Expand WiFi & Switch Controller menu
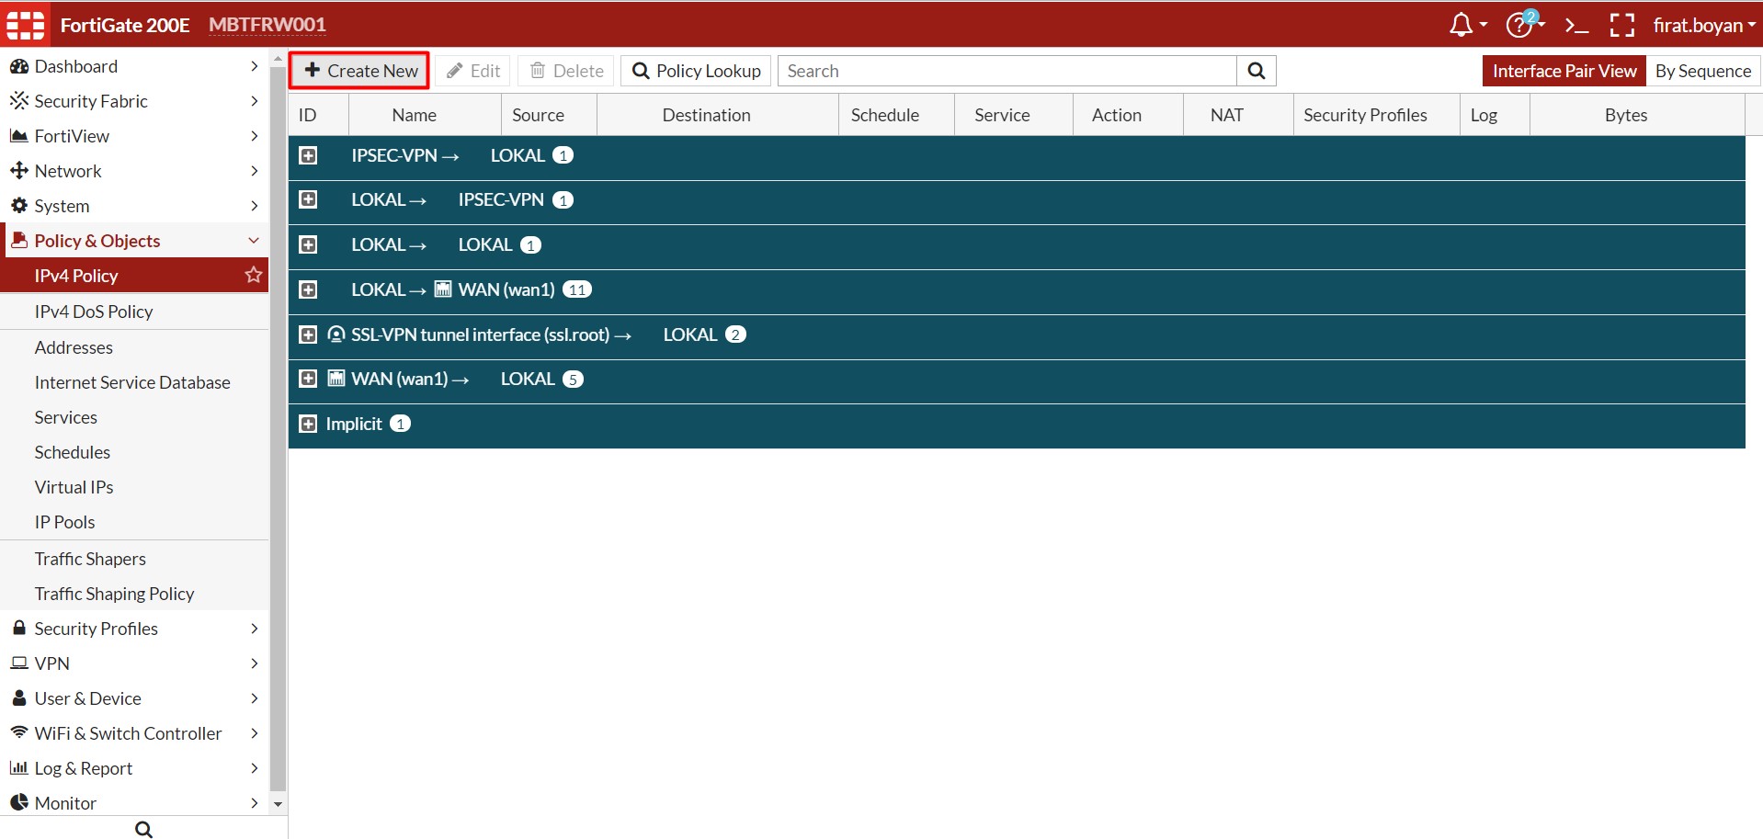The height and width of the screenshot is (839, 1763). coord(134,733)
